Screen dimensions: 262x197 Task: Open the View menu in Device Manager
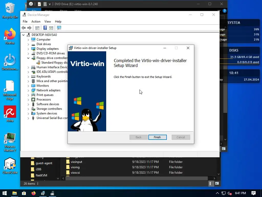[48, 22]
